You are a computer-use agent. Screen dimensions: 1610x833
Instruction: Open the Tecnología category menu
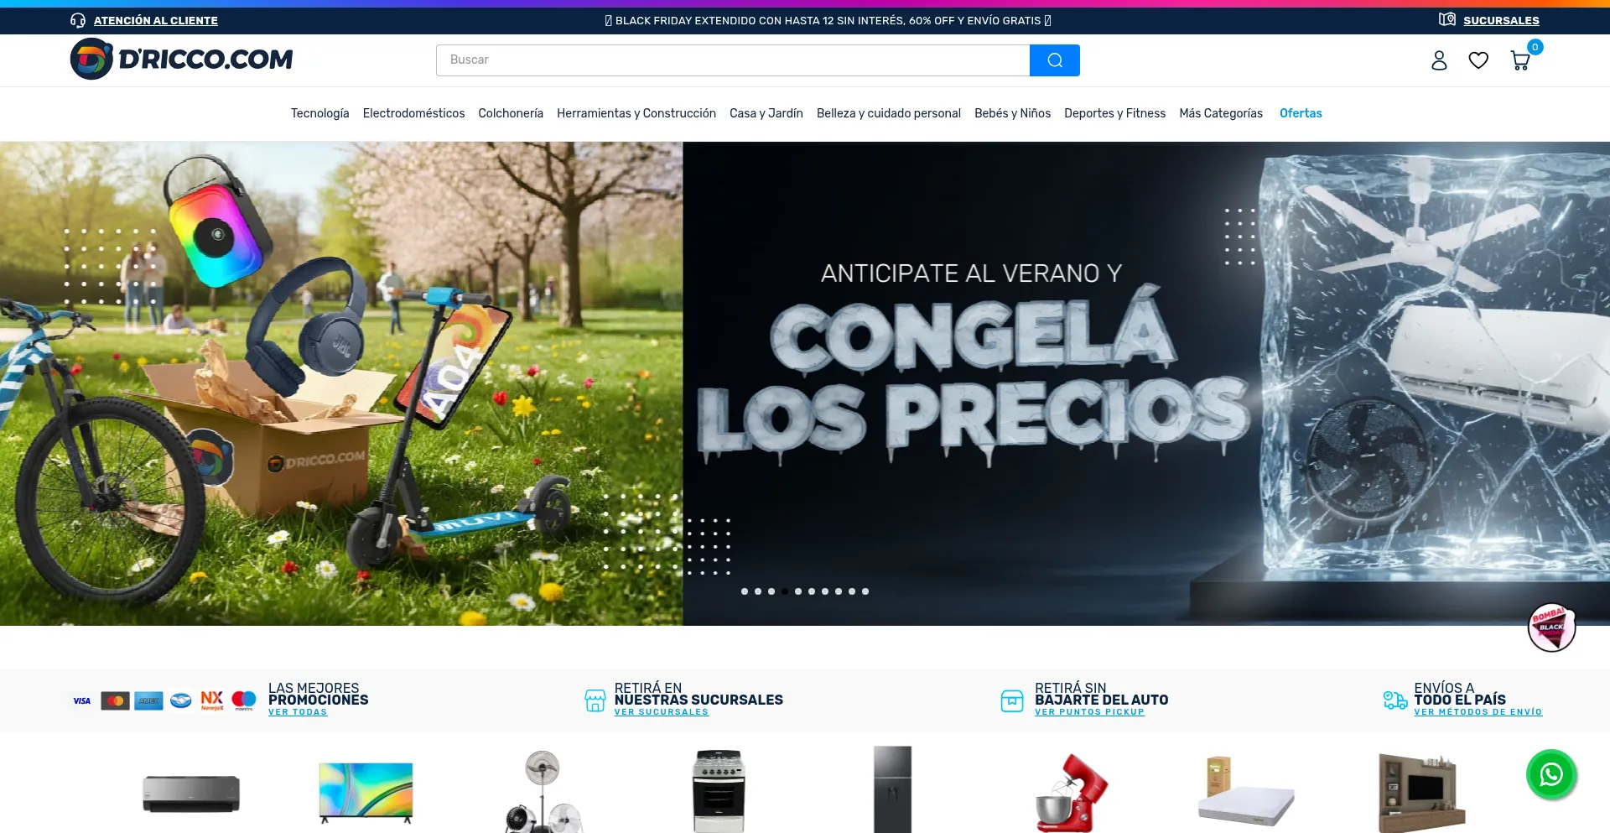[x=319, y=113]
